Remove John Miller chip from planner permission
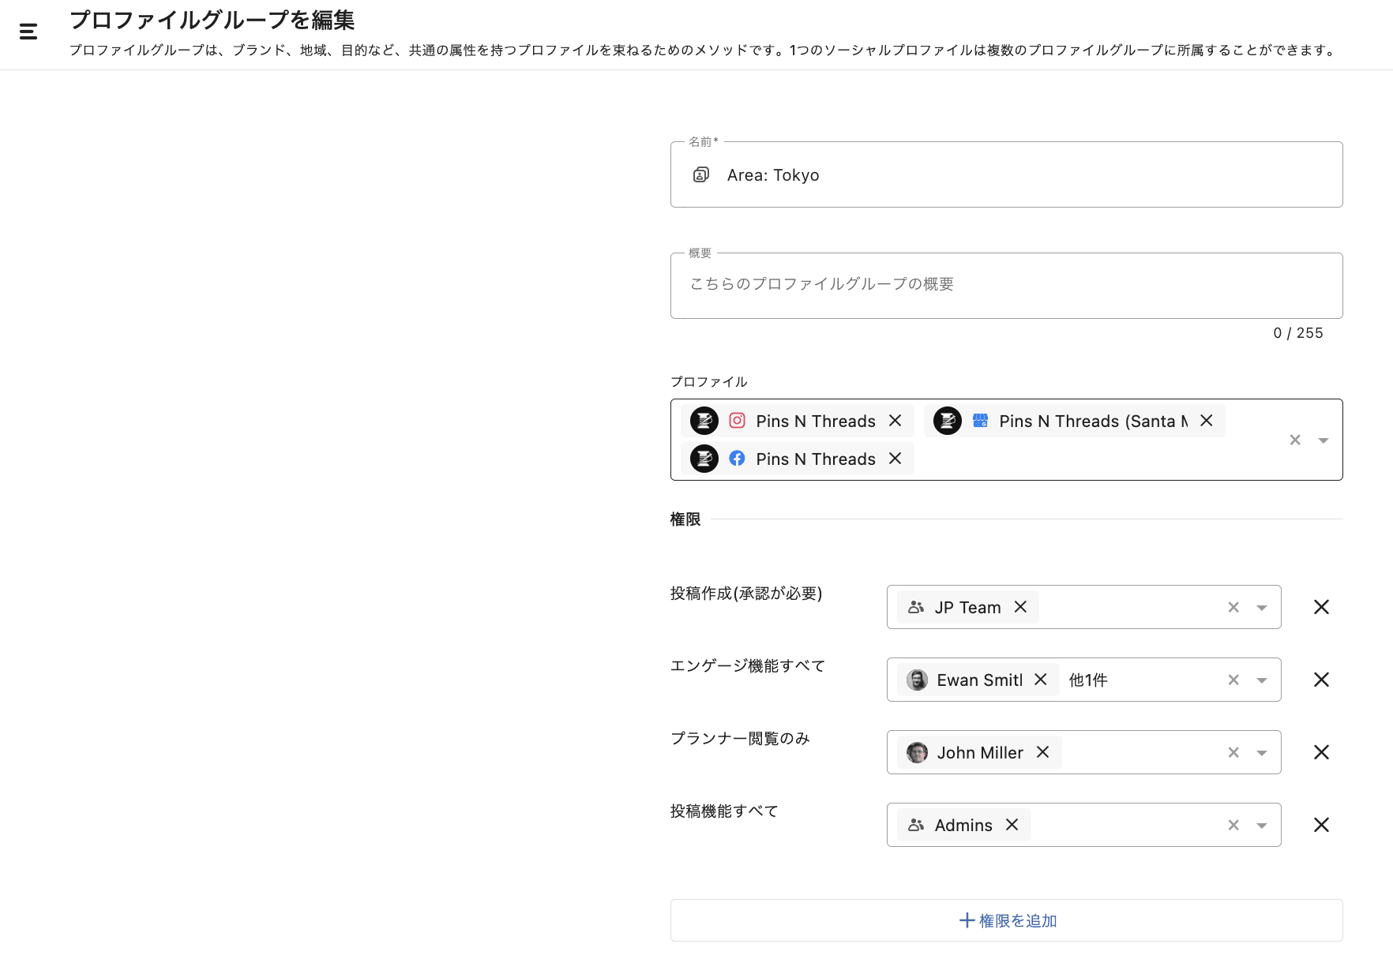This screenshot has width=1393, height=974. coord(1042,752)
